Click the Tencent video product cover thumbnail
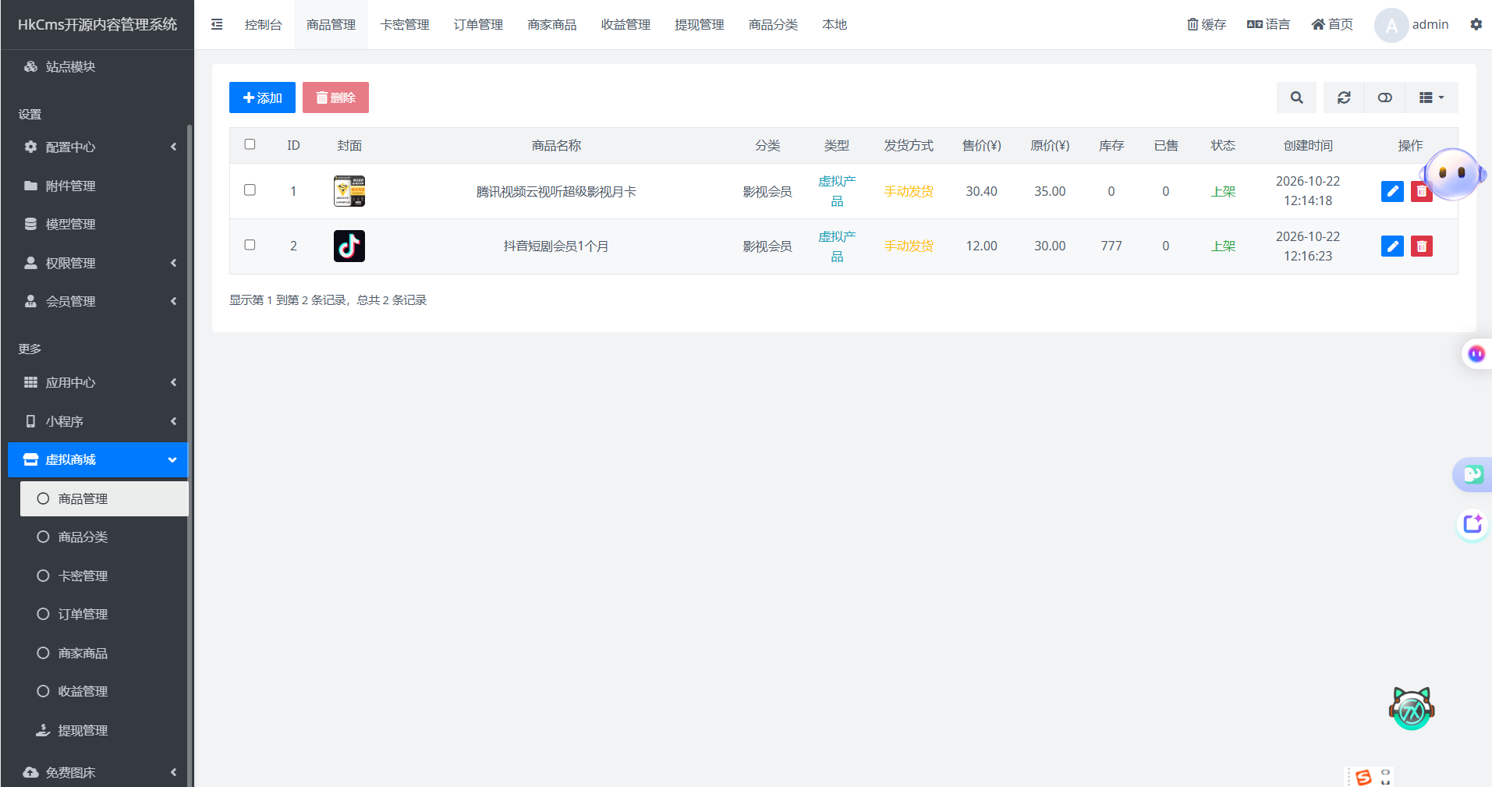The image size is (1492, 787). tap(349, 191)
